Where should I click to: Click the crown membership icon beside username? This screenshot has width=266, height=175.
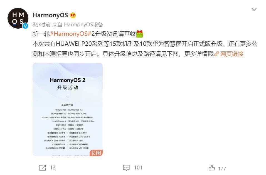coord(73,15)
